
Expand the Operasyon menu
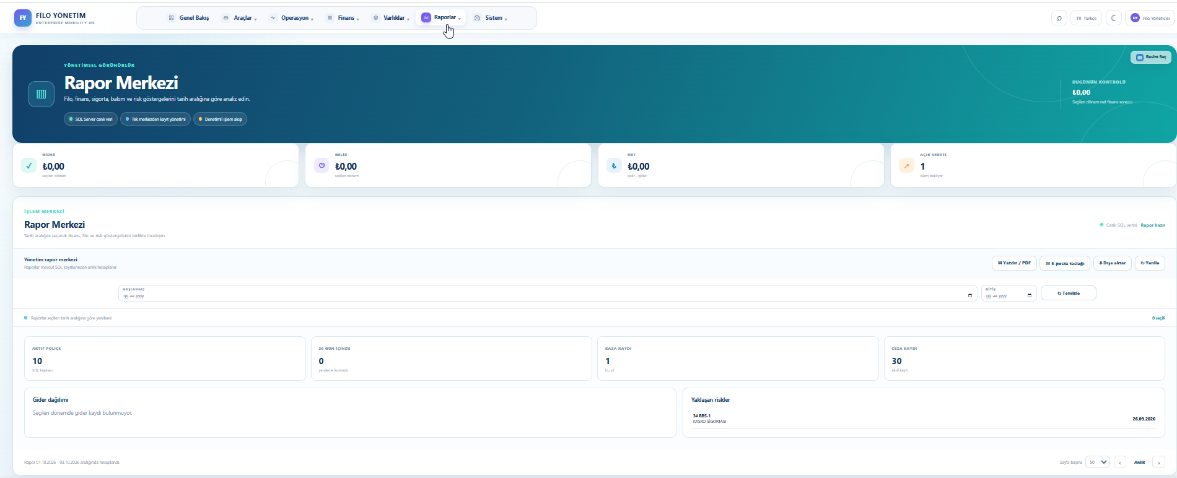(291, 18)
